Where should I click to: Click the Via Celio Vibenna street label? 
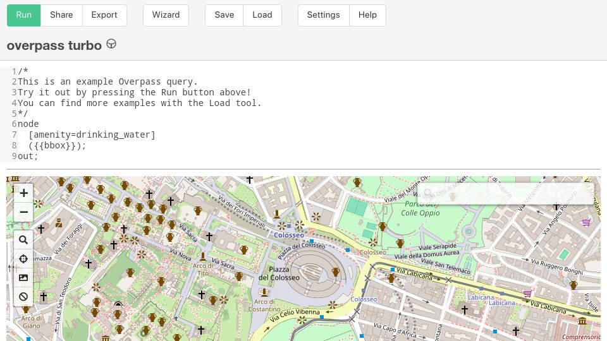[295, 315]
